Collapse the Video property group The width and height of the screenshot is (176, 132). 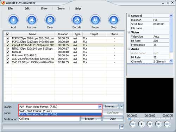(x=129, y=32)
